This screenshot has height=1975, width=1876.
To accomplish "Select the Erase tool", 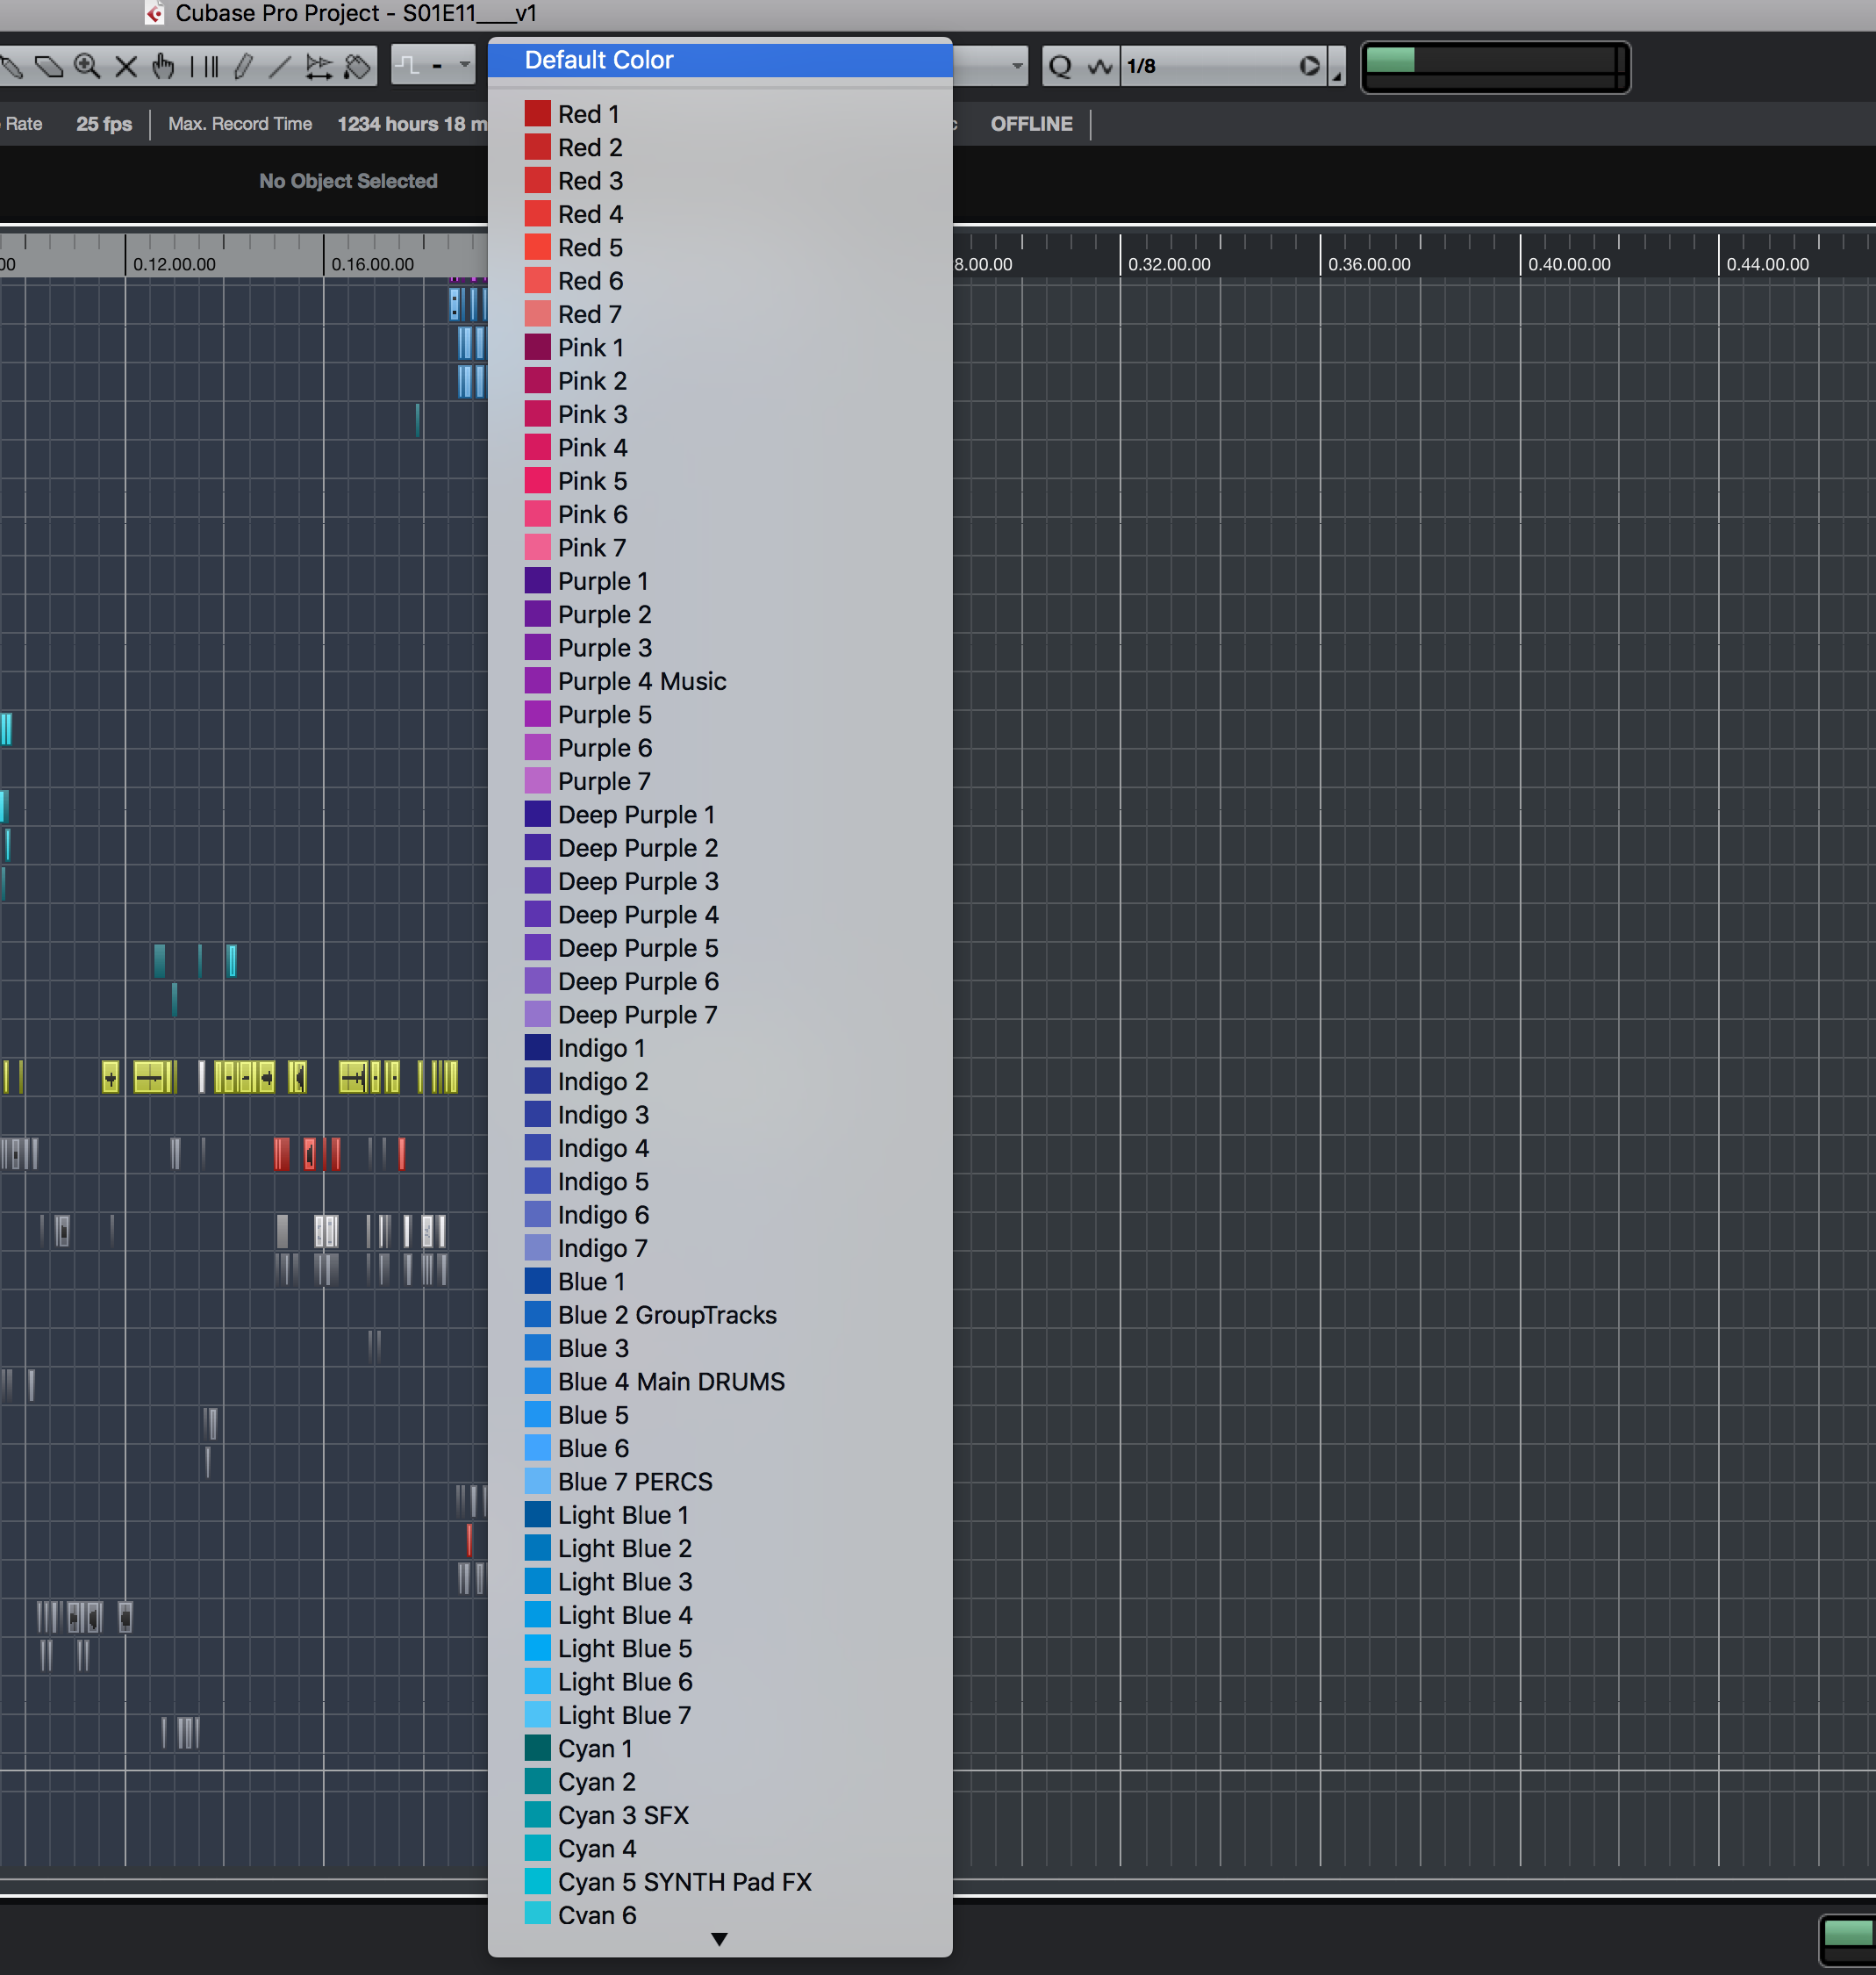I will pyautogui.click(x=48, y=67).
